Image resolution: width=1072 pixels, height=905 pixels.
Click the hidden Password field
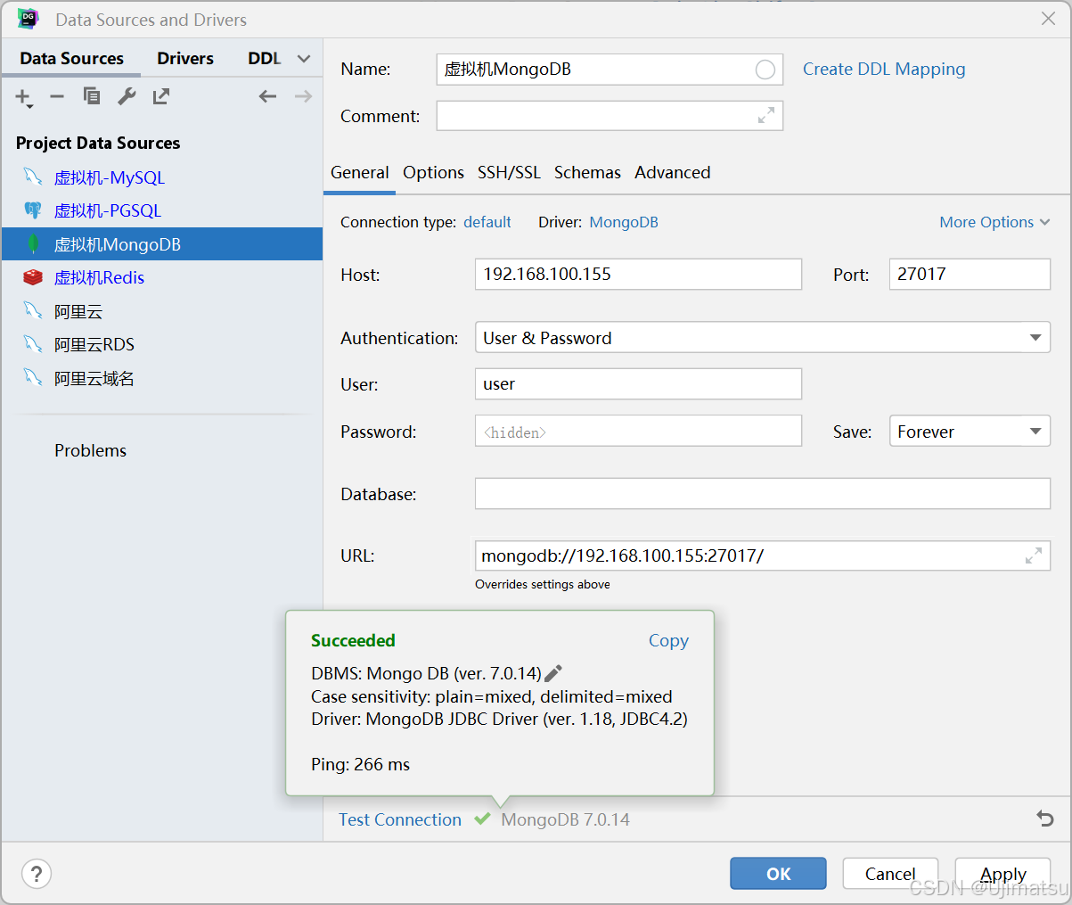click(x=638, y=431)
